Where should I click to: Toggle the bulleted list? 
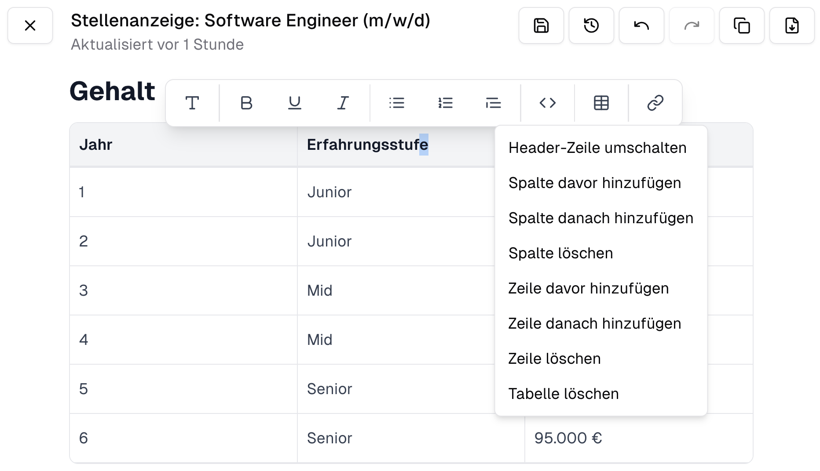[397, 103]
